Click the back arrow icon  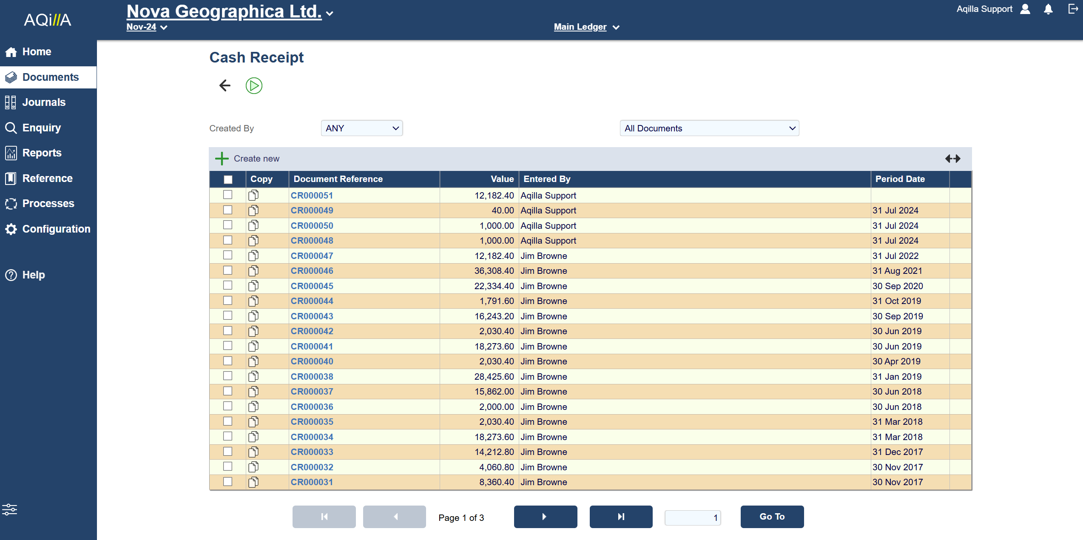[225, 85]
